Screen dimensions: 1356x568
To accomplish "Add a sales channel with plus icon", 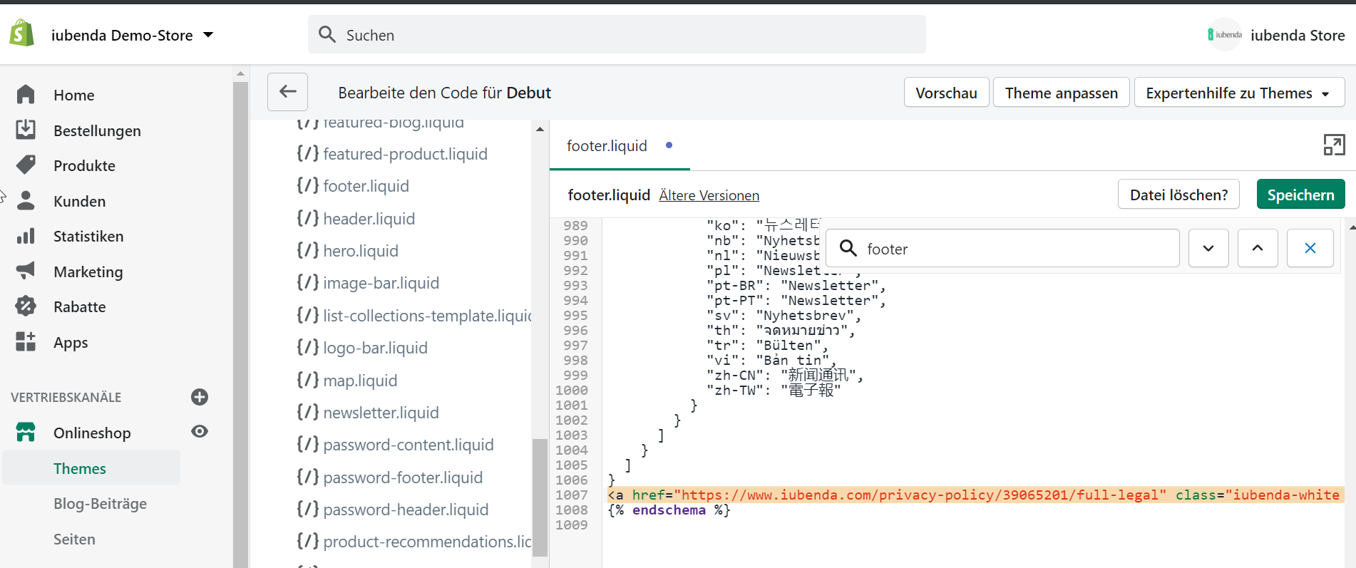I will [x=200, y=397].
